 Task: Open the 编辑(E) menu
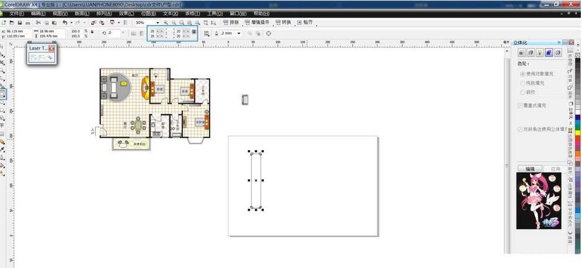[x=38, y=13]
